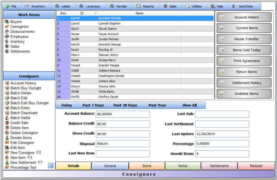Click the Return Items button
This screenshot has height=180, width=277.
tap(244, 72)
